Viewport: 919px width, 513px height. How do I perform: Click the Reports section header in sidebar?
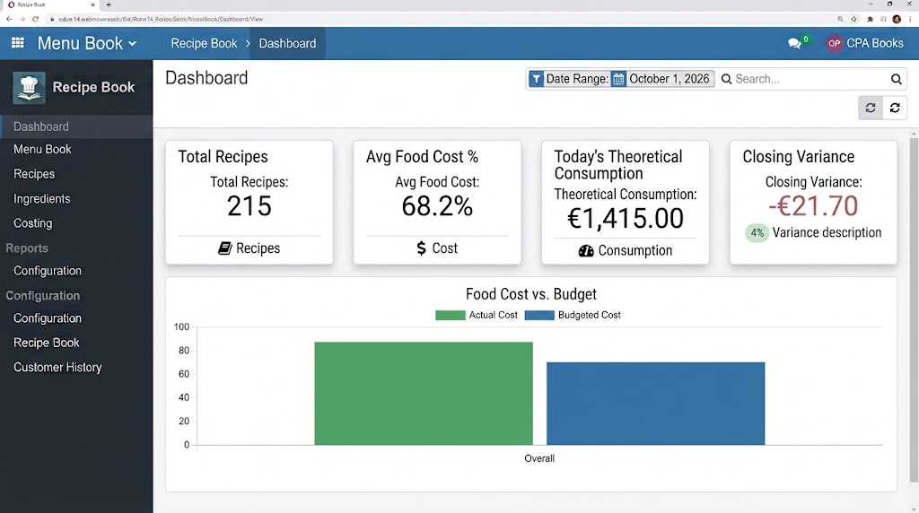(x=27, y=248)
